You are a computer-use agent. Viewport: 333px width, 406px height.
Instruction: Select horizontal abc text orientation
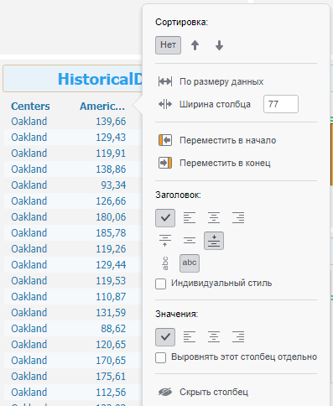click(190, 263)
